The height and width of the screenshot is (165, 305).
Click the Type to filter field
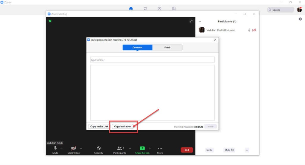click(152, 60)
